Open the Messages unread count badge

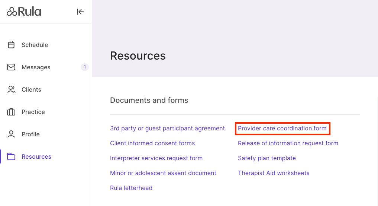pyautogui.click(x=85, y=67)
